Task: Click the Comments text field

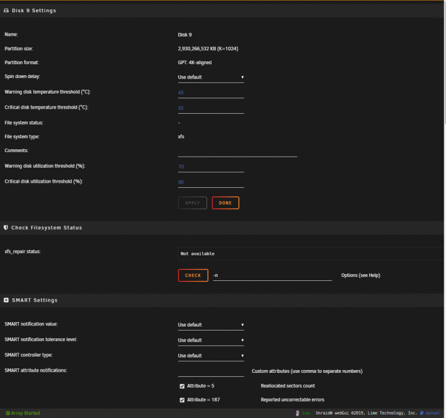Action: point(237,152)
